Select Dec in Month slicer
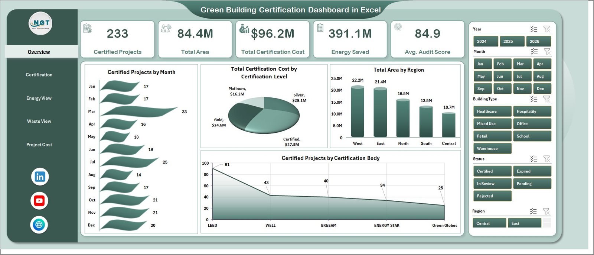 coord(542,88)
